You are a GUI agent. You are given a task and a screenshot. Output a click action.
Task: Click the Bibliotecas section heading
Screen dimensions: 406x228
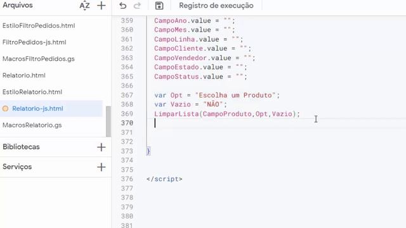click(x=21, y=147)
